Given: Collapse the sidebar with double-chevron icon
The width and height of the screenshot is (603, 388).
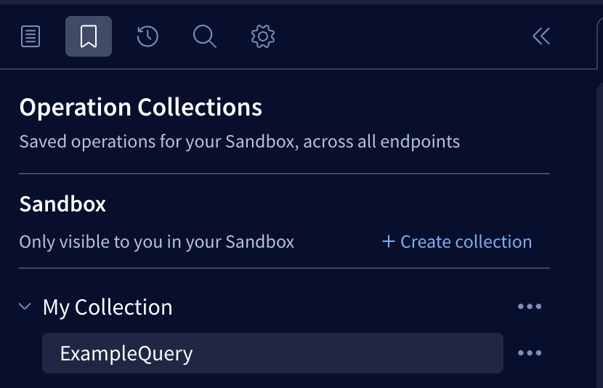Looking at the screenshot, I should click(541, 36).
